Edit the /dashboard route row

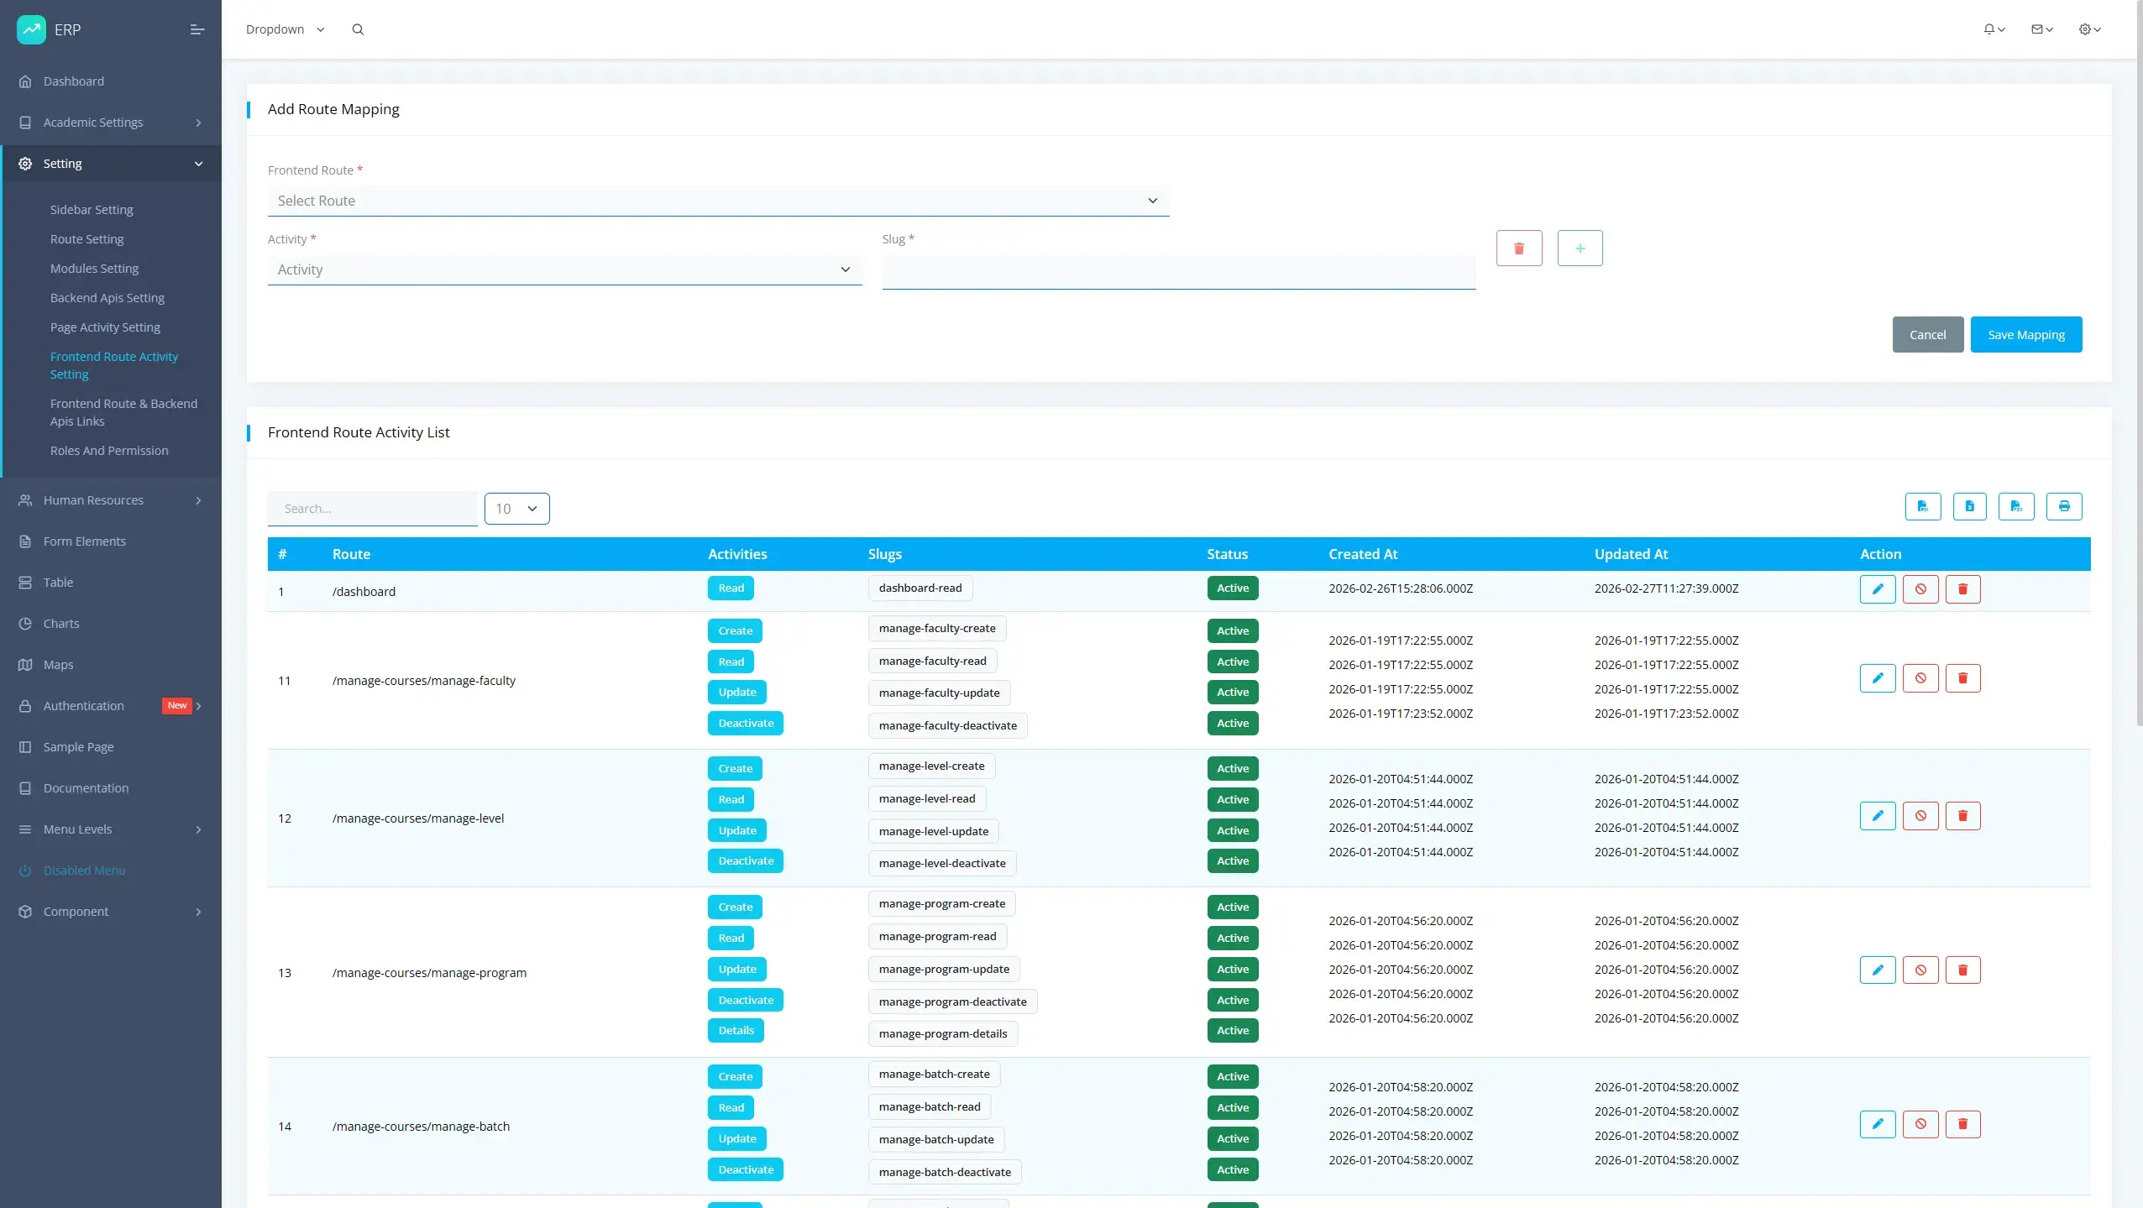point(1878,588)
